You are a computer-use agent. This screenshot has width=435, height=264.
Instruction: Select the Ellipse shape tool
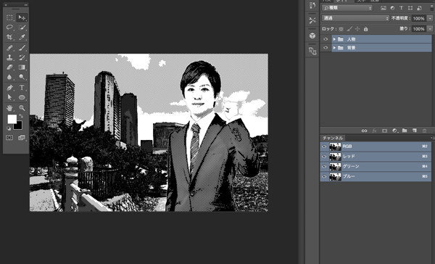[22, 97]
